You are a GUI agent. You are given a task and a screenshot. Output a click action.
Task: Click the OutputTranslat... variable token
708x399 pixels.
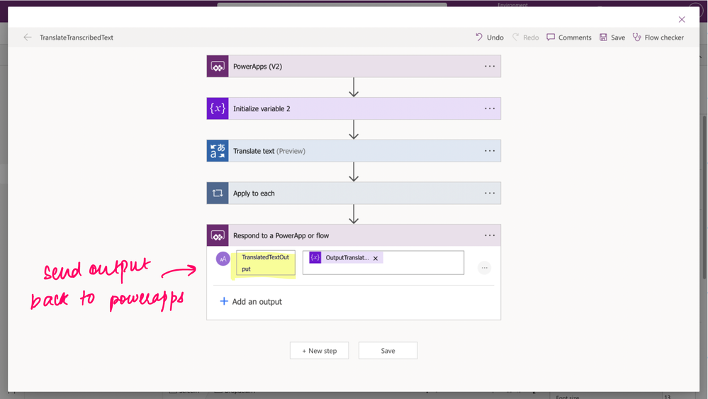[347, 258]
